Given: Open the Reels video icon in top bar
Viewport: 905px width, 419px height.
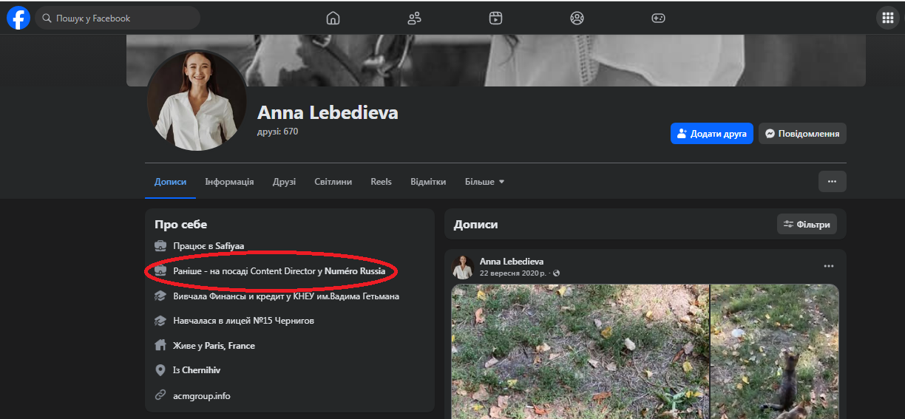Looking at the screenshot, I should (495, 18).
